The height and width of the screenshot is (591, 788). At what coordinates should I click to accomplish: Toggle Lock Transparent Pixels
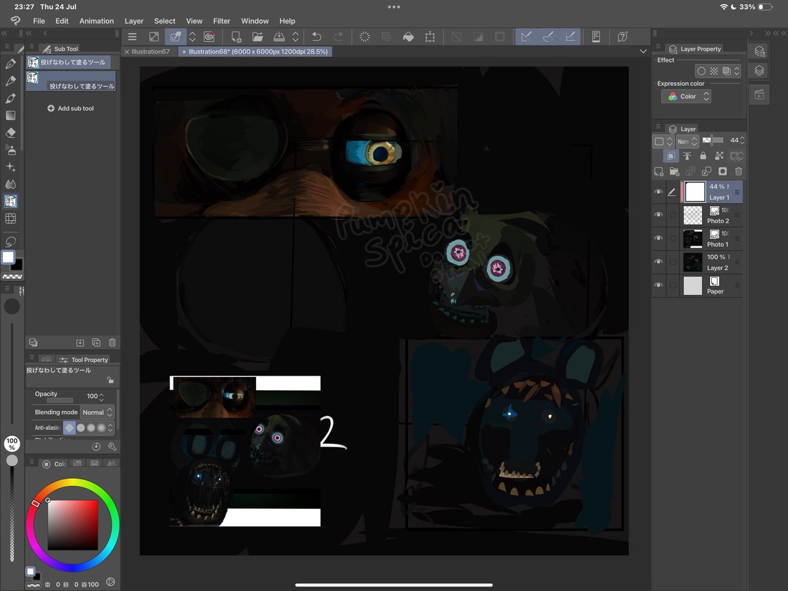719,156
